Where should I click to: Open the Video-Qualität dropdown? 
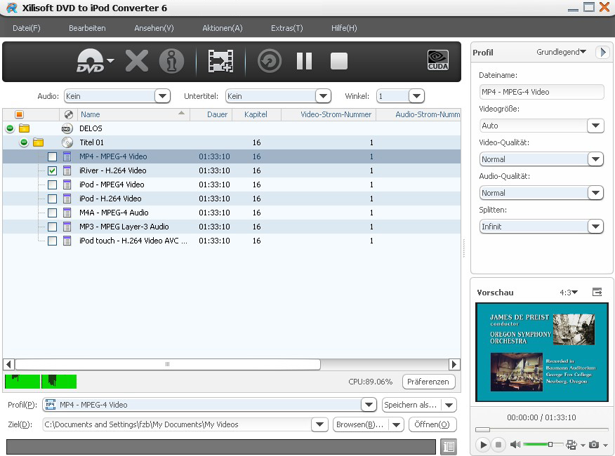pos(595,159)
